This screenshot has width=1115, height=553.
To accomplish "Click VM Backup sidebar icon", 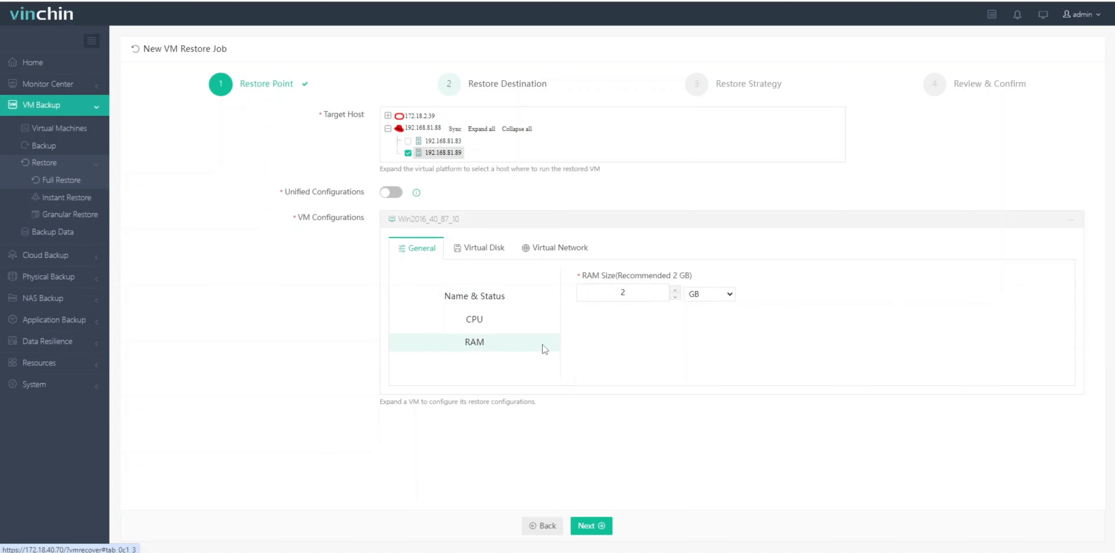I will coord(12,105).
